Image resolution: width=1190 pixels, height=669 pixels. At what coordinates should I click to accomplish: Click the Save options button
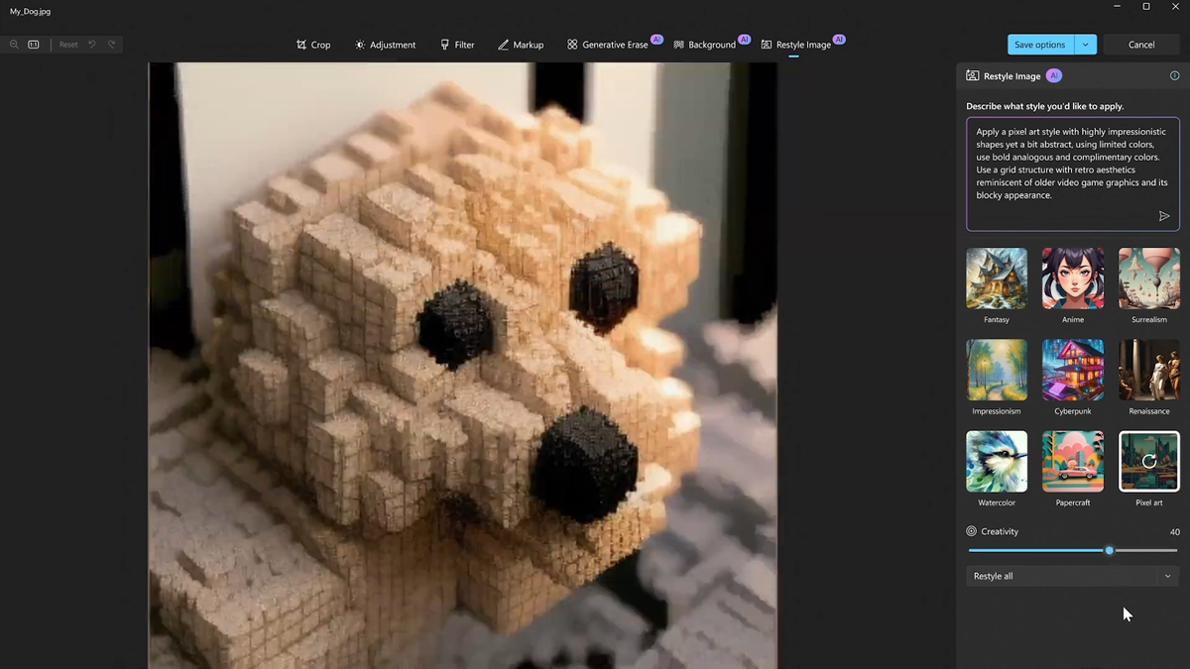(1040, 45)
